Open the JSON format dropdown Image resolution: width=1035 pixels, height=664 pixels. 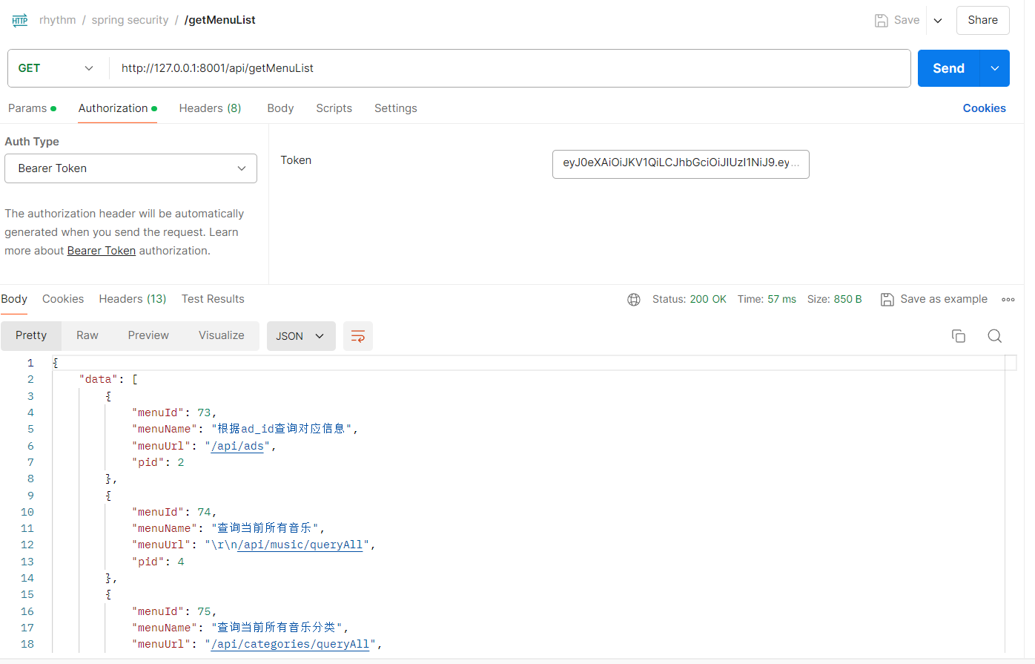pos(300,336)
